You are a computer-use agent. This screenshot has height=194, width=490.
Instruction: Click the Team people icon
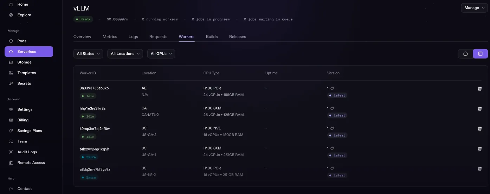pos(11,141)
